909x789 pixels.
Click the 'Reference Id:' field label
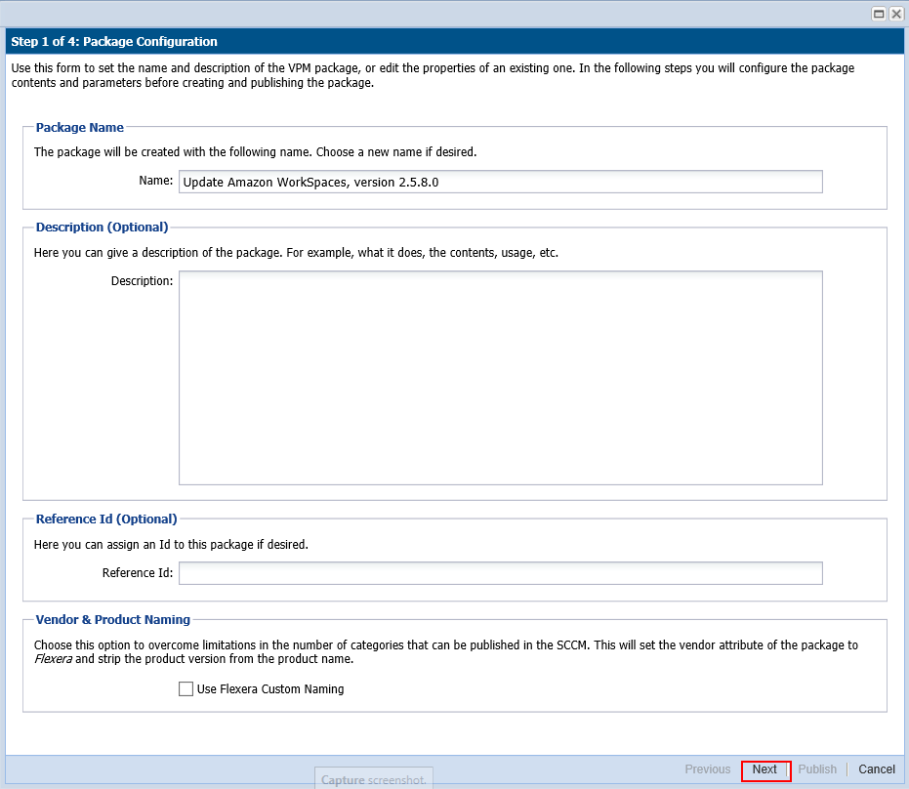click(138, 573)
